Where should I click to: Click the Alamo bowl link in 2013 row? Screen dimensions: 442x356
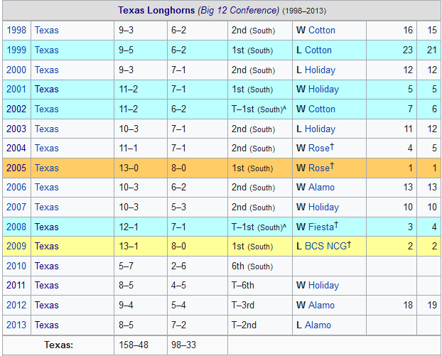click(318, 325)
